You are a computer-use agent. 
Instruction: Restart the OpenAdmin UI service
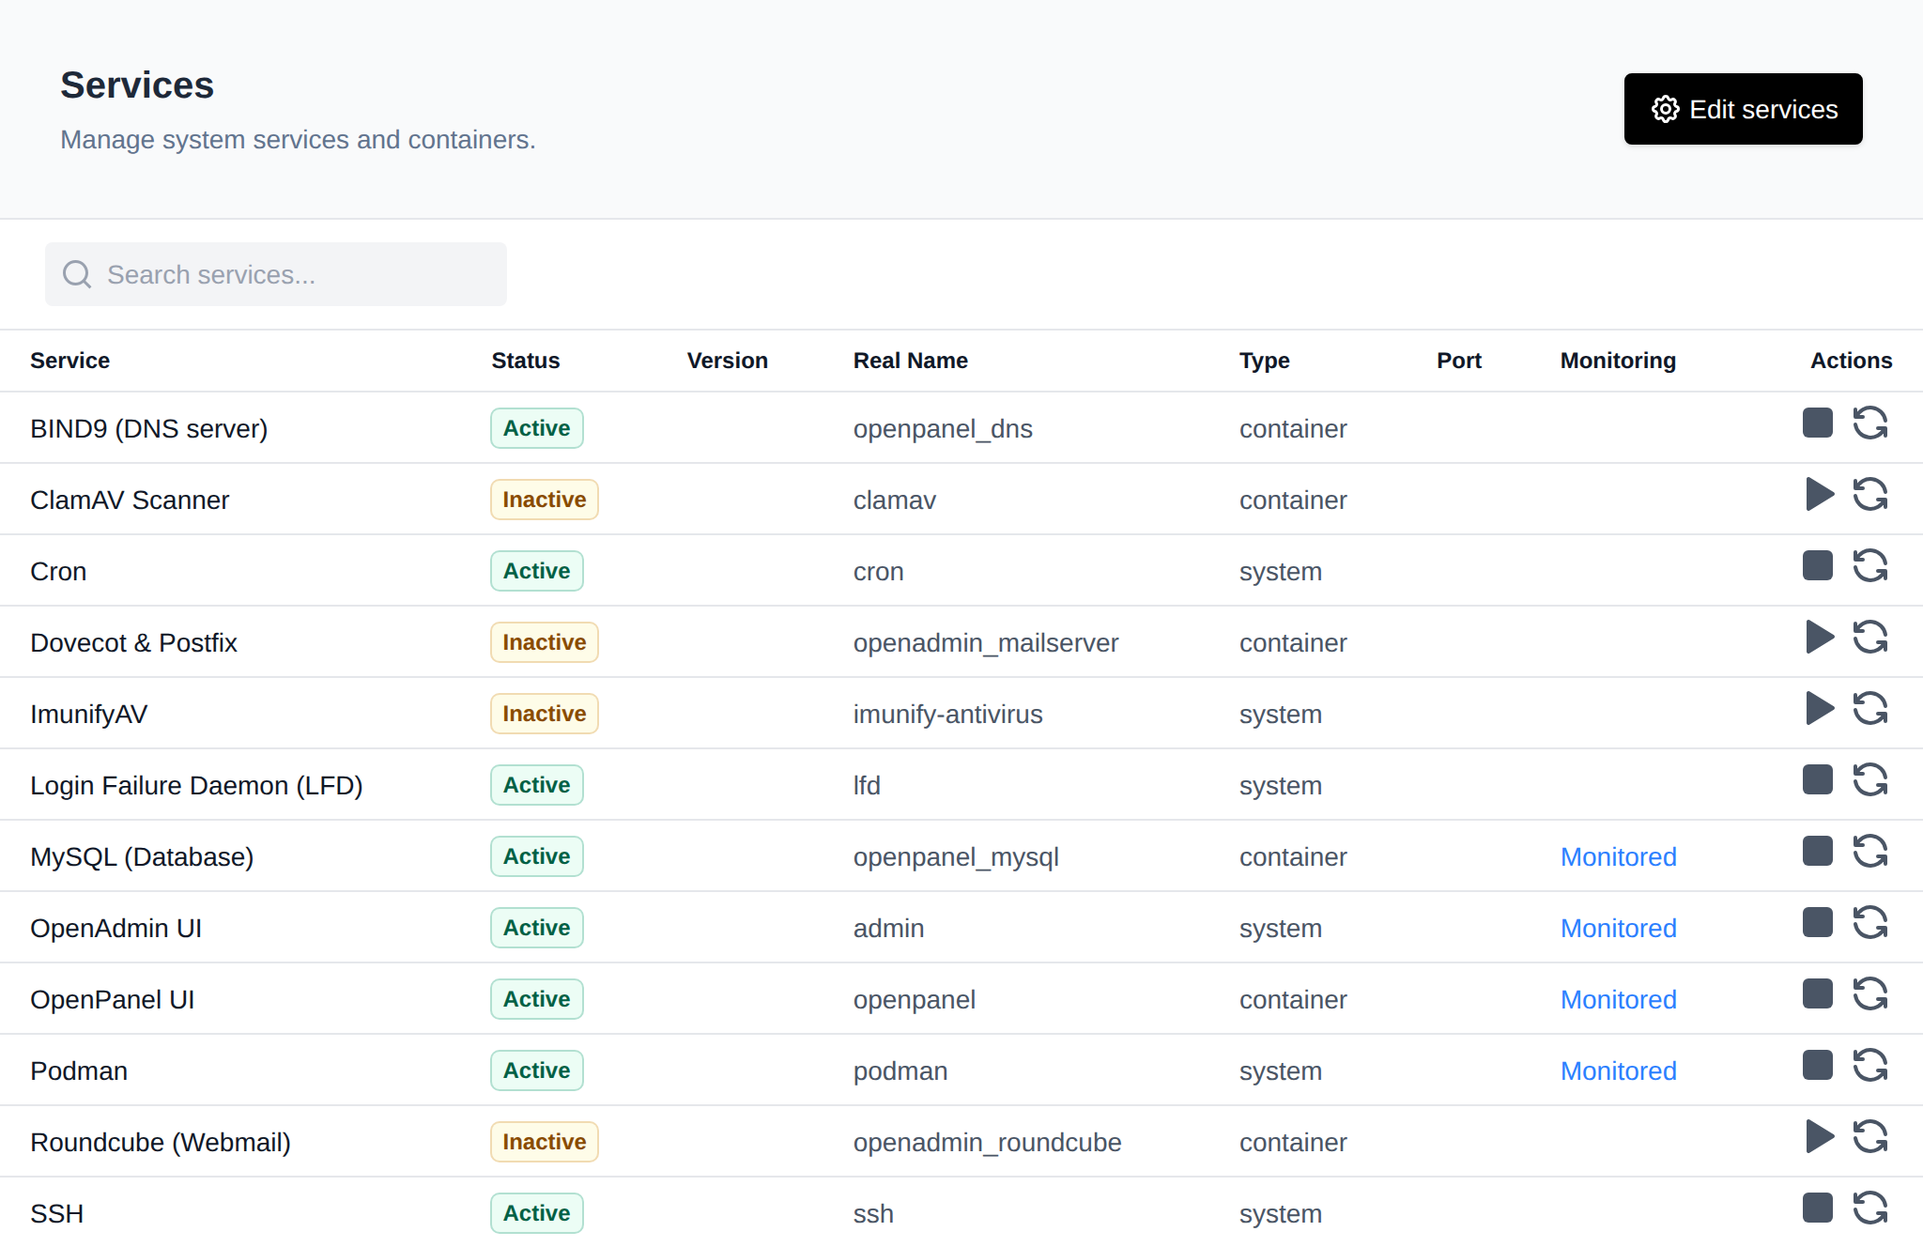point(1870,923)
